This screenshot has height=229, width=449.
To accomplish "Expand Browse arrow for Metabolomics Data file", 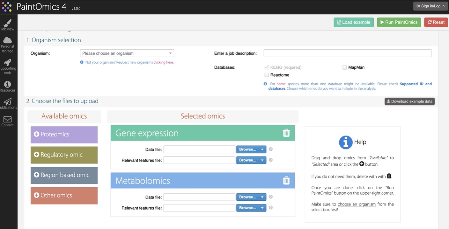I will point(262,197).
